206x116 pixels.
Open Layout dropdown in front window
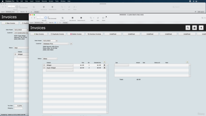41,23
